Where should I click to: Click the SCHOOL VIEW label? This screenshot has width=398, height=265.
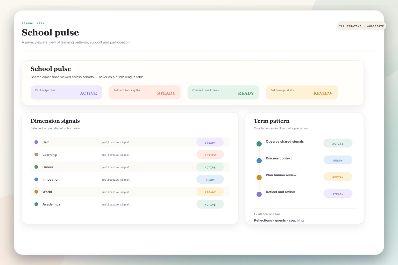coord(33,23)
